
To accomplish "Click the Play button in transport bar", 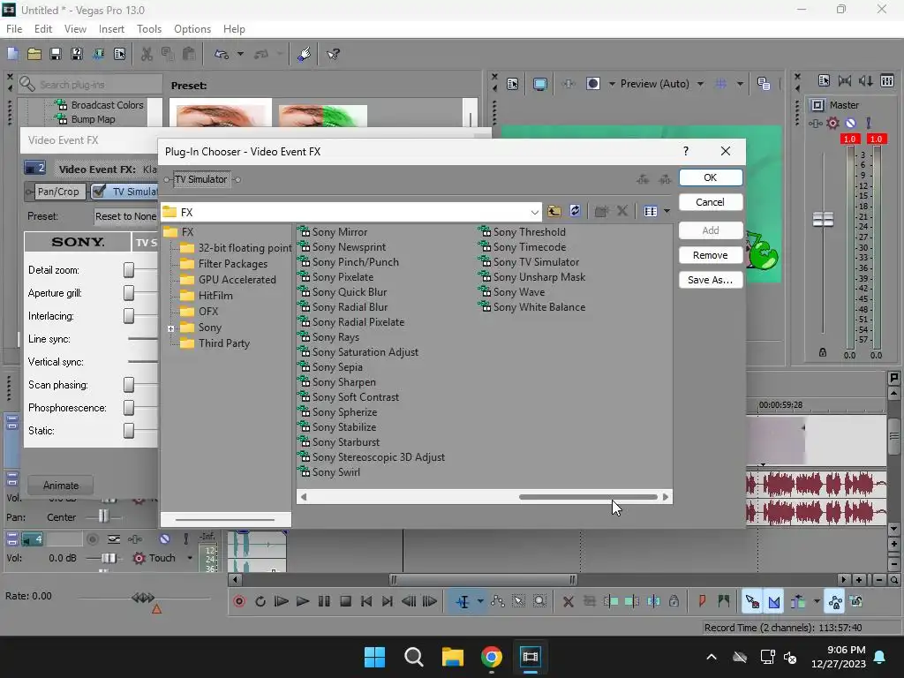I will click(x=303, y=601).
